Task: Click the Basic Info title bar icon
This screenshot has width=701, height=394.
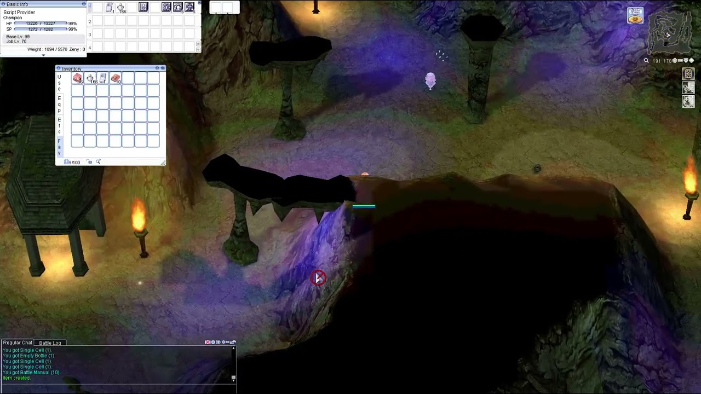Action: coord(3,4)
